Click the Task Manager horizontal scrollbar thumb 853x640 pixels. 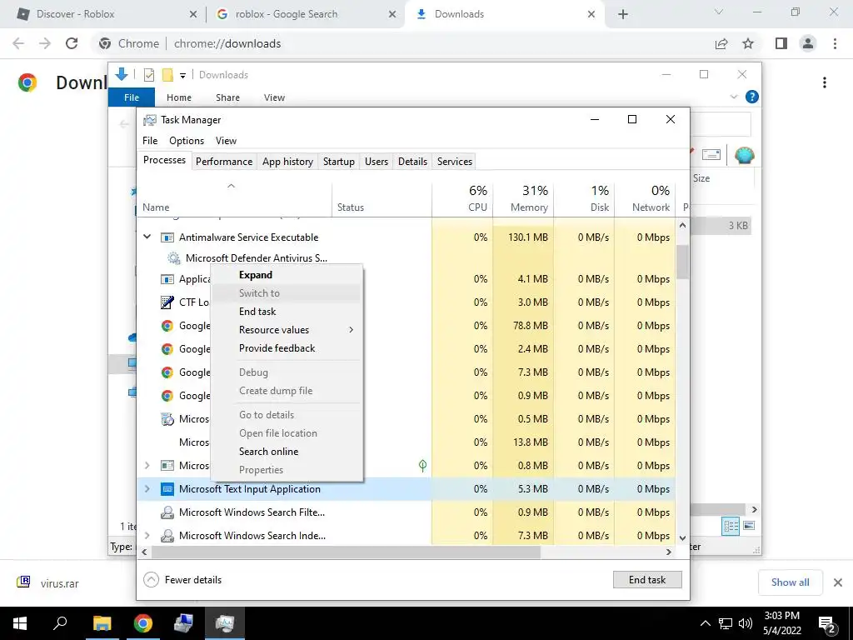point(346,552)
